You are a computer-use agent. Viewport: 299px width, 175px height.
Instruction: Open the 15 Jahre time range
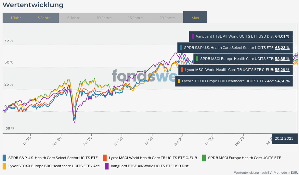point(135,18)
